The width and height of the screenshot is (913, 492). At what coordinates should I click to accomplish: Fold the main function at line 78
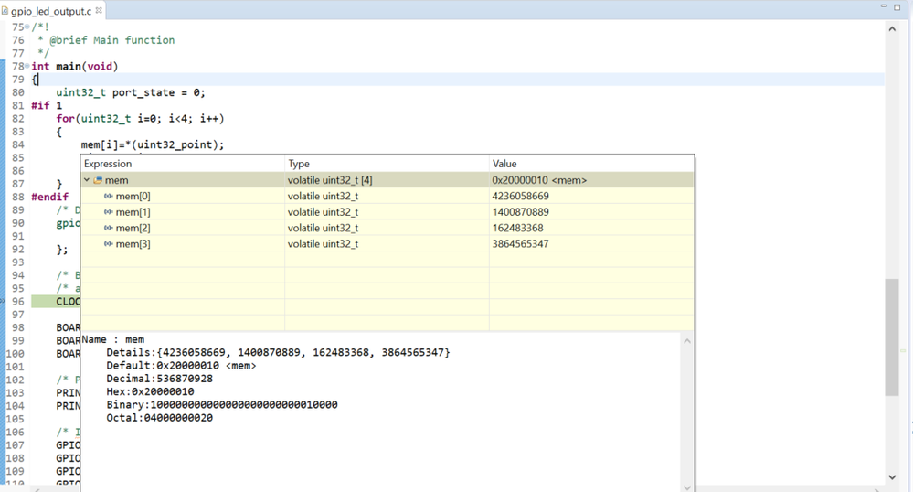(x=27, y=67)
